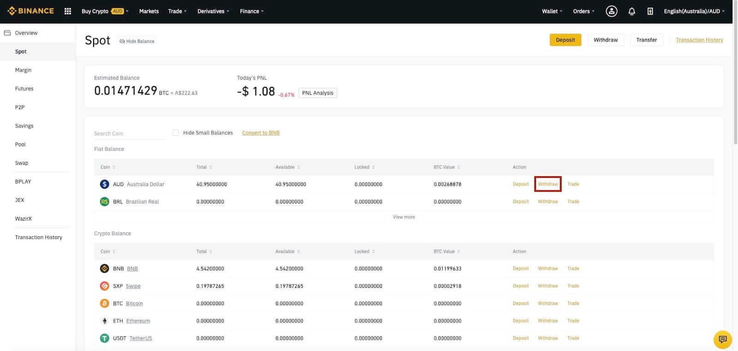Click the Search Coin input field
Image resolution: width=738 pixels, height=351 pixels.
pos(129,134)
